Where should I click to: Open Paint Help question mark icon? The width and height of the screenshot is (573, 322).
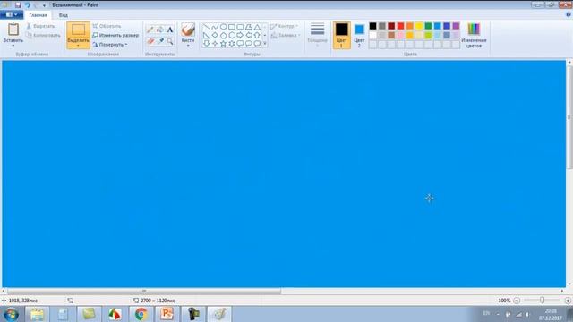tap(569, 14)
